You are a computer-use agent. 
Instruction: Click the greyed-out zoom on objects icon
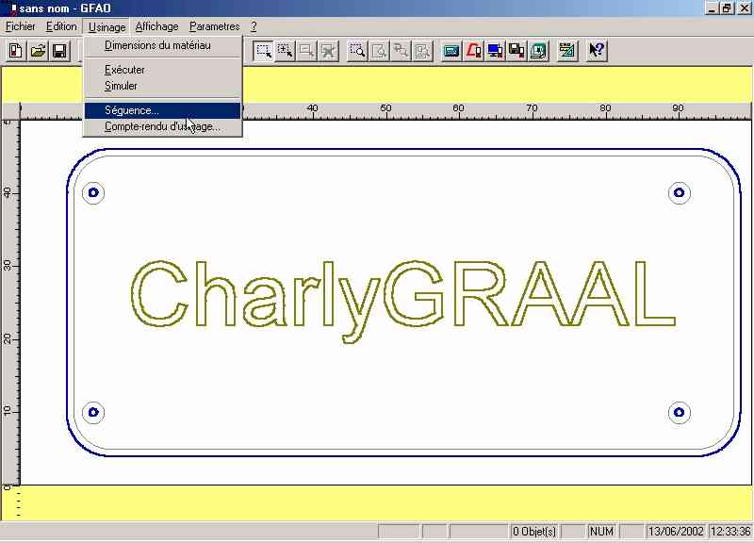[x=401, y=51]
